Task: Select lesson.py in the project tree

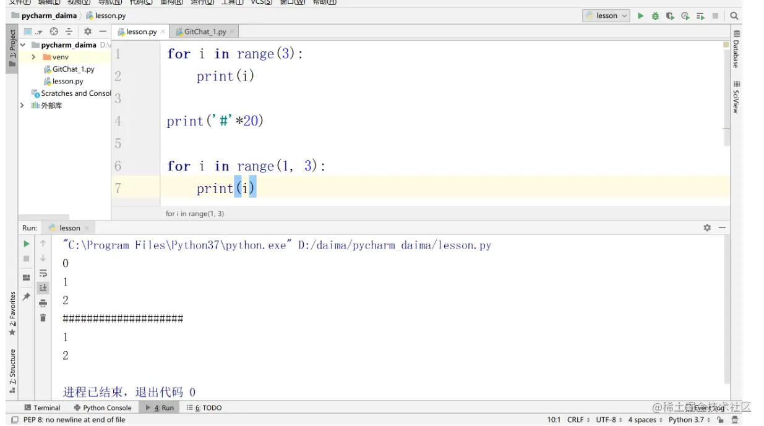Action: click(63, 81)
